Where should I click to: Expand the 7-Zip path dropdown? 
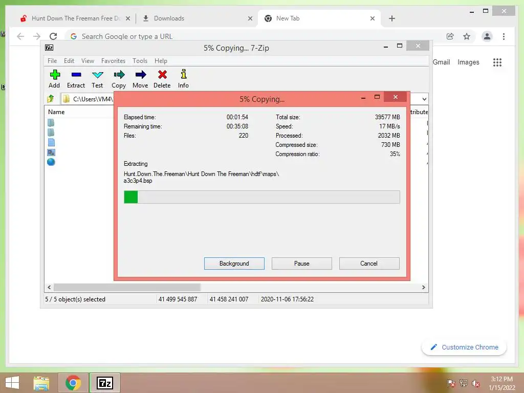pyautogui.click(x=424, y=99)
